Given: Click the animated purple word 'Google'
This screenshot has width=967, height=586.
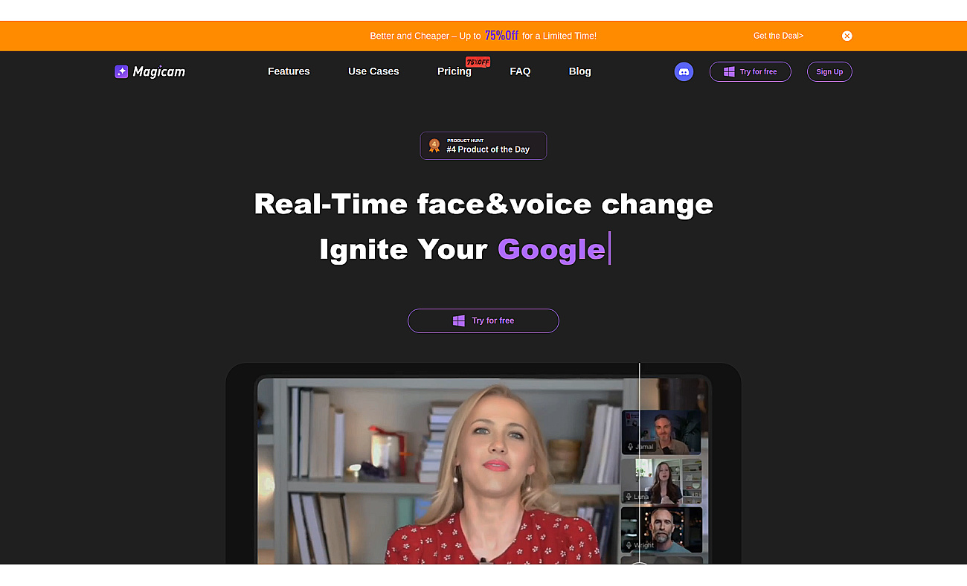Looking at the screenshot, I should click(x=551, y=249).
